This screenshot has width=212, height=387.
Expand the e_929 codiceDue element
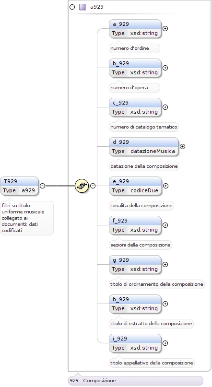(x=166, y=186)
